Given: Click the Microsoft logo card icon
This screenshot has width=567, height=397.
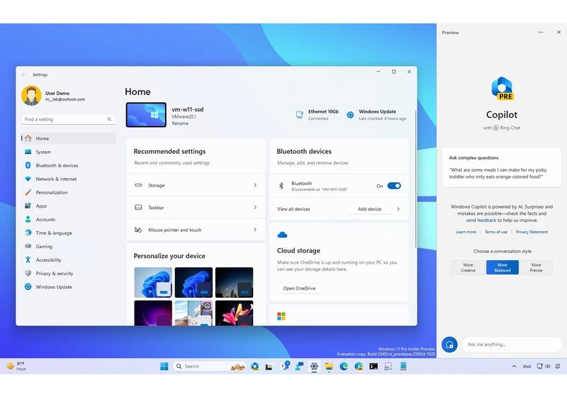Looking at the screenshot, I should point(281,316).
